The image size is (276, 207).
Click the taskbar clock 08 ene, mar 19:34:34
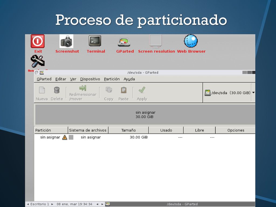point(74,204)
